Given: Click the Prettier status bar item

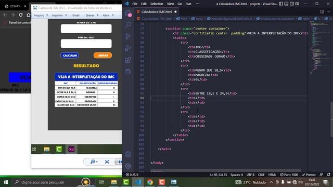Looking at the screenshot, I should tap(309, 175).
